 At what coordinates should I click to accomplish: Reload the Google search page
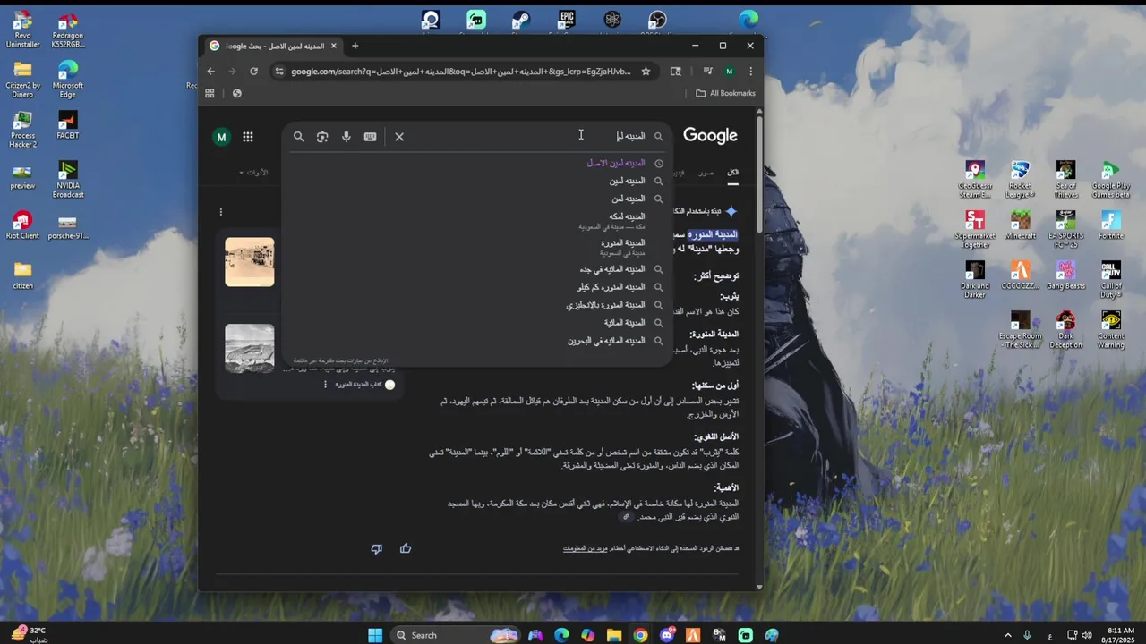point(254,72)
